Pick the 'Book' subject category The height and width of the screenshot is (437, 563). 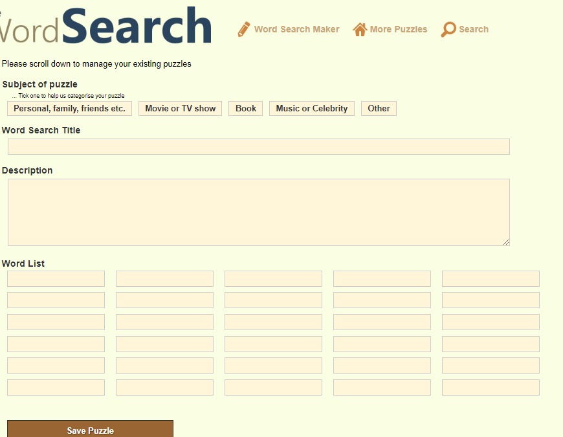pos(245,109)
